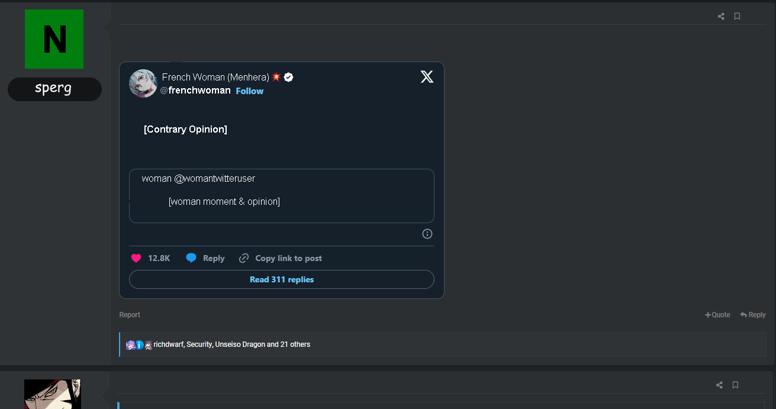Viewport: 776px width, 409px height.
Task: Open French Woman (Menhera) profile name
Action: coord(215,77)
